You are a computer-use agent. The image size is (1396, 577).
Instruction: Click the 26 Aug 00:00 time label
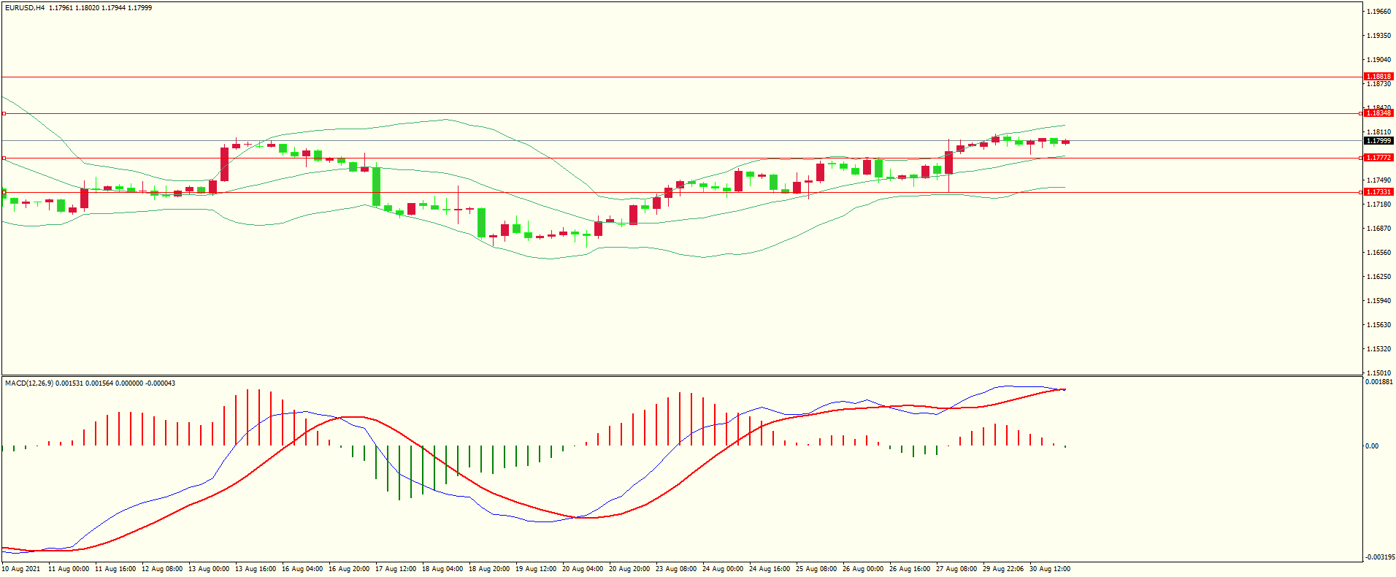point(863,569)
